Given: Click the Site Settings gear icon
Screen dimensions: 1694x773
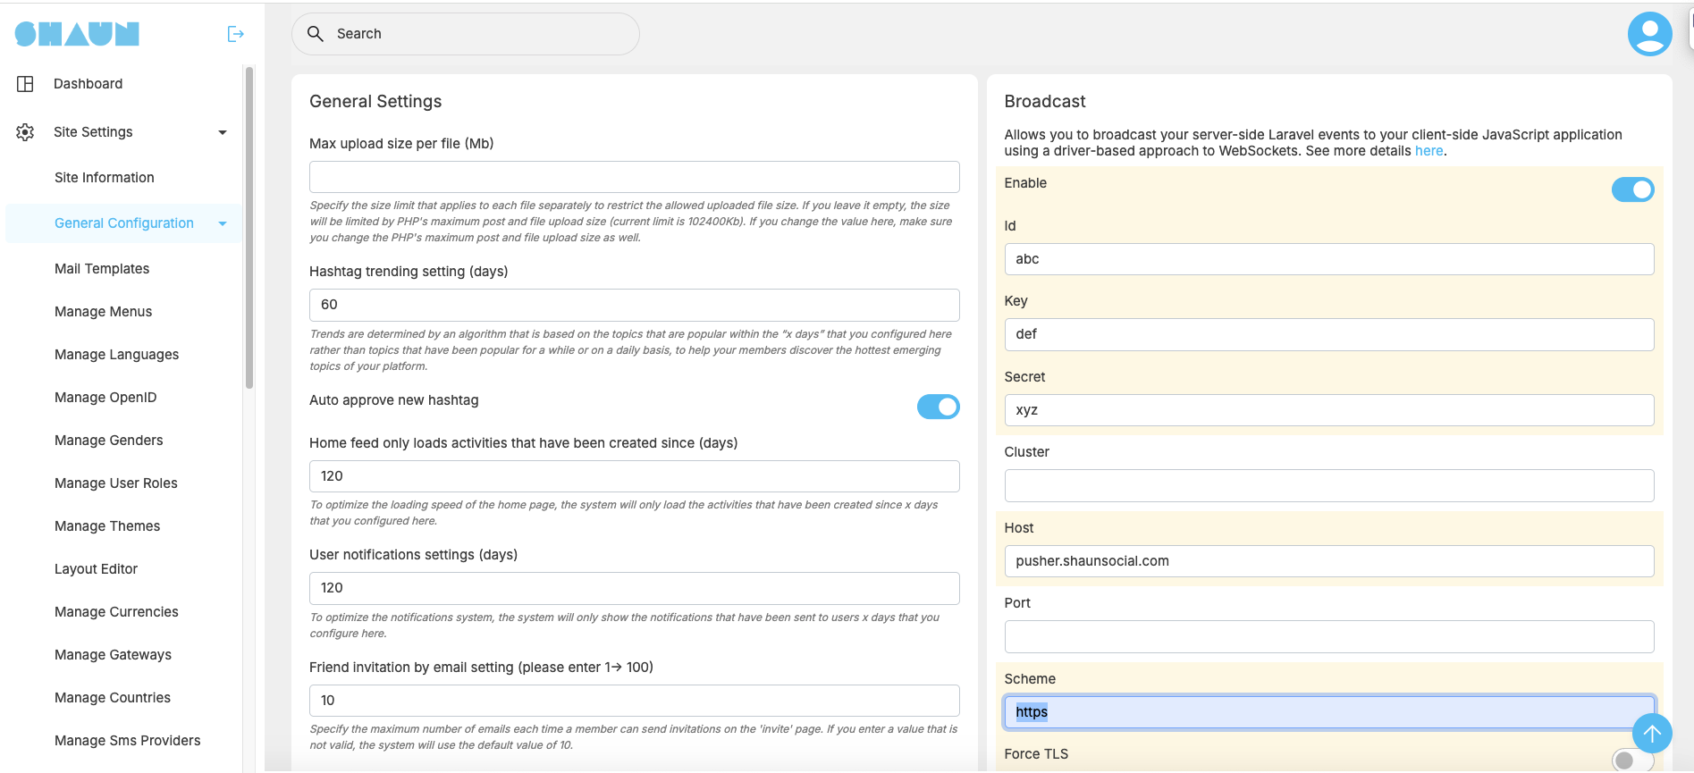Looking at the screenshot, I should pos(25,132).
